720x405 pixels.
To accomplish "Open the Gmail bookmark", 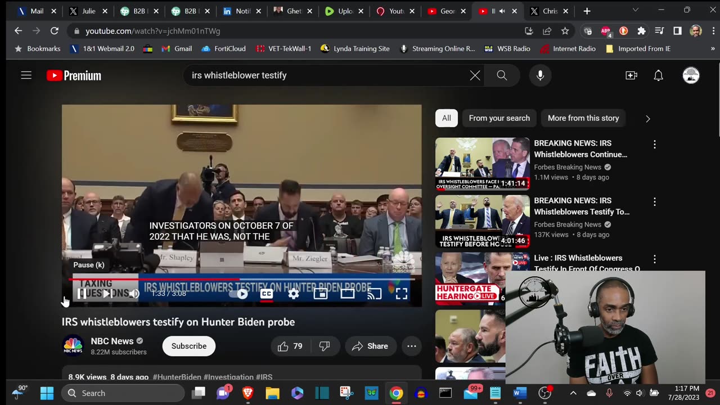I will pyautogui.click(x=176, y=49).
